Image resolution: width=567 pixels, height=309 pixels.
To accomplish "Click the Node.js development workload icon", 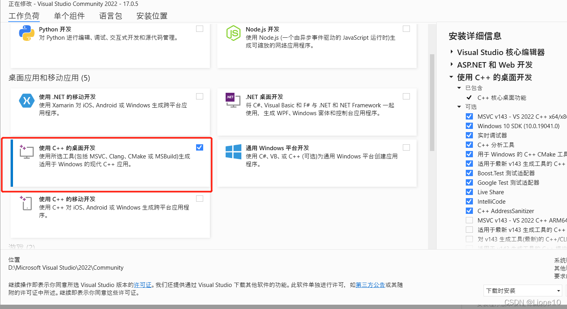I will coord(233,33).
